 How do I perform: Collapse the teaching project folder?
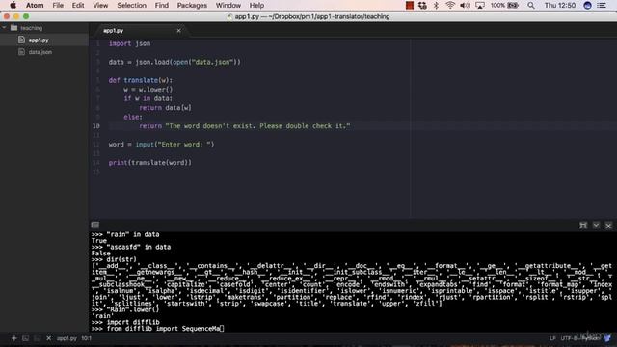4,28
